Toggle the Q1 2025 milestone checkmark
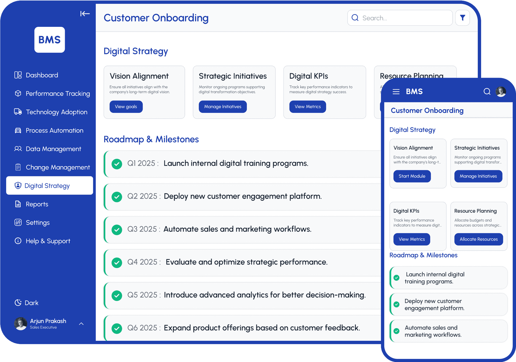Screen dimensions: 516x362 point(117,164)
